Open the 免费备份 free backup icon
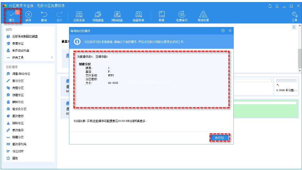The image size is (302, 170). [181, 16]
